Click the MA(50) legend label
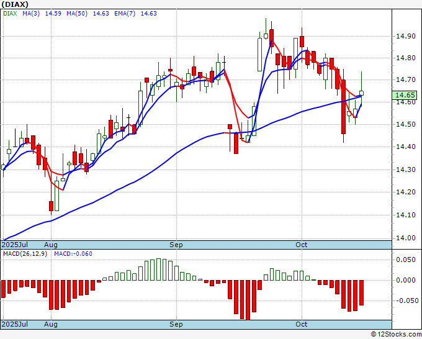The width and height of the screenshot is (422, 339). 77,14
